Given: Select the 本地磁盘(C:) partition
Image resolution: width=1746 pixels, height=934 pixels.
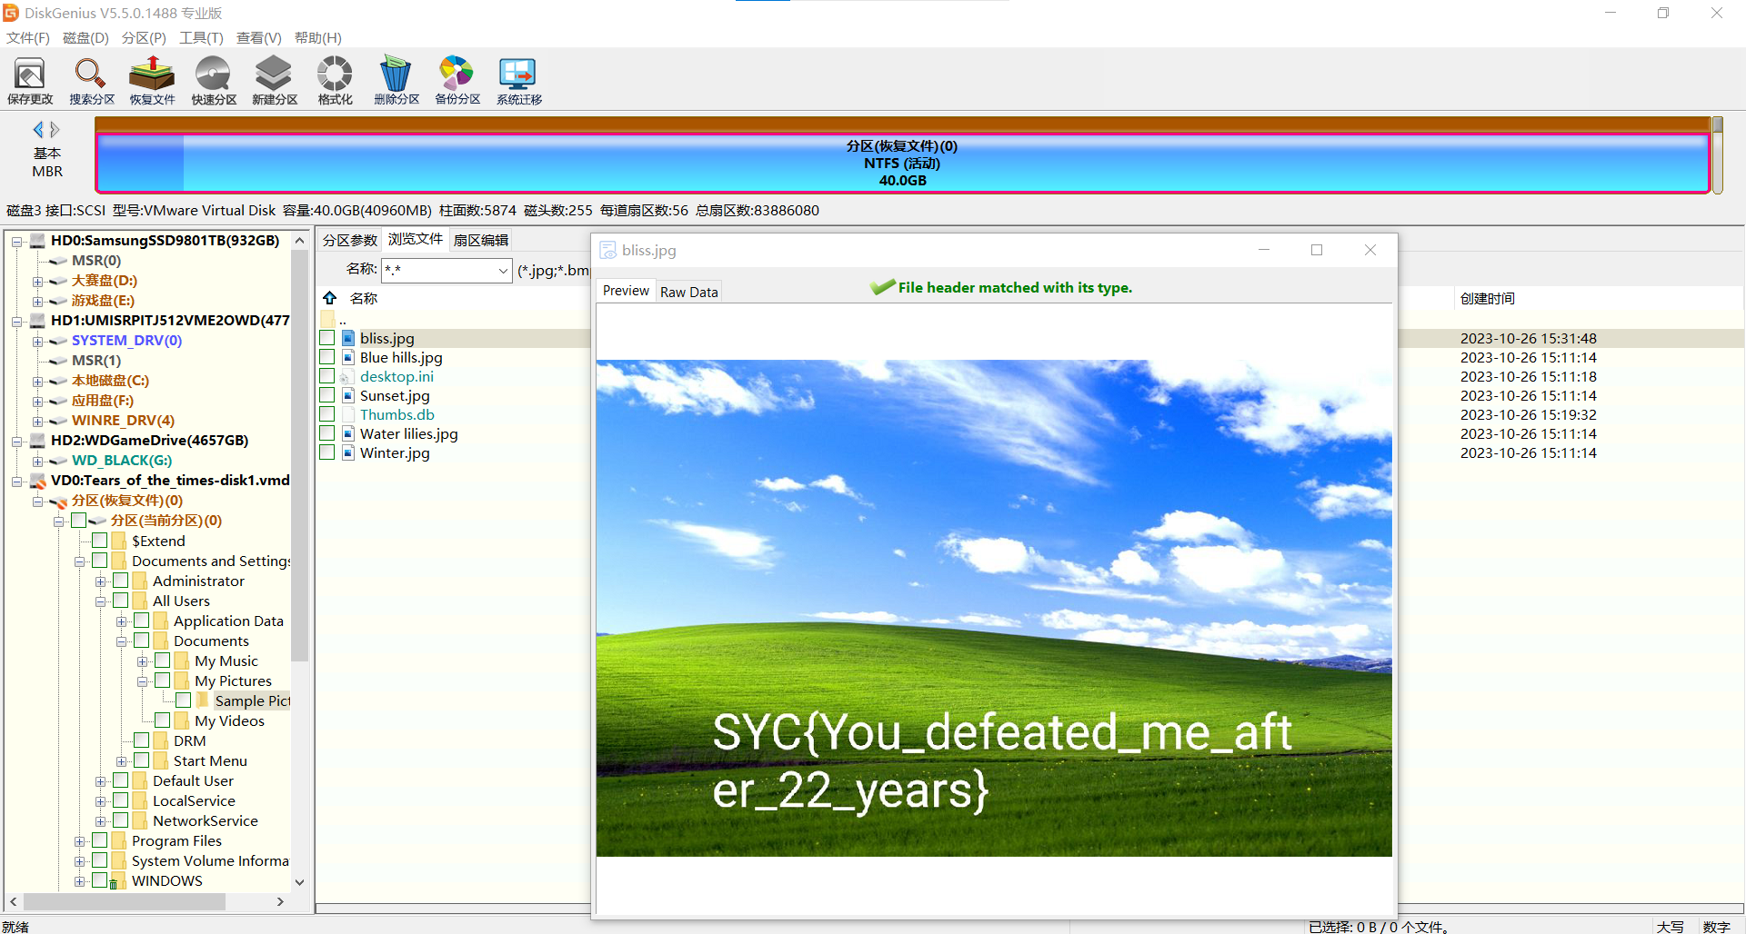Looking at the screenshot, I should (110, 381).
